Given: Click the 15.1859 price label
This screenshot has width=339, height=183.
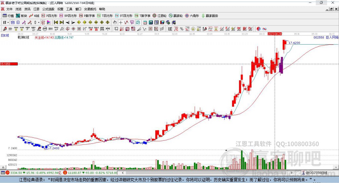Looking at the screenshot, I should (x=9, y=64).
